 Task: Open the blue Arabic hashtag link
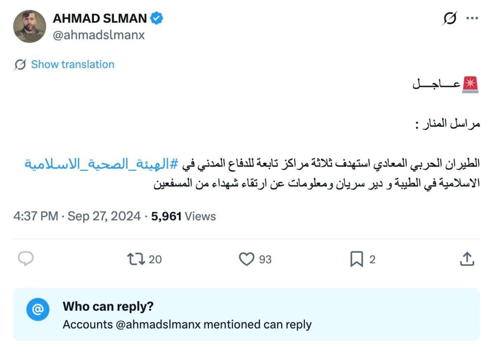(101, 164)
